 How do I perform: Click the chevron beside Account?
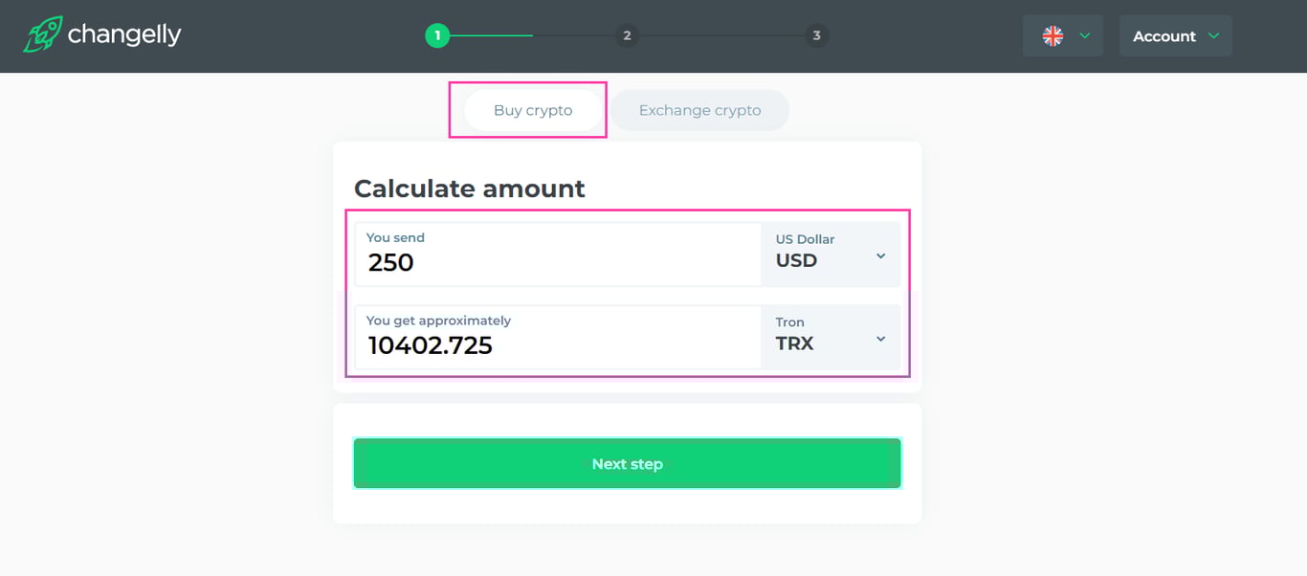coord(1214,36)
